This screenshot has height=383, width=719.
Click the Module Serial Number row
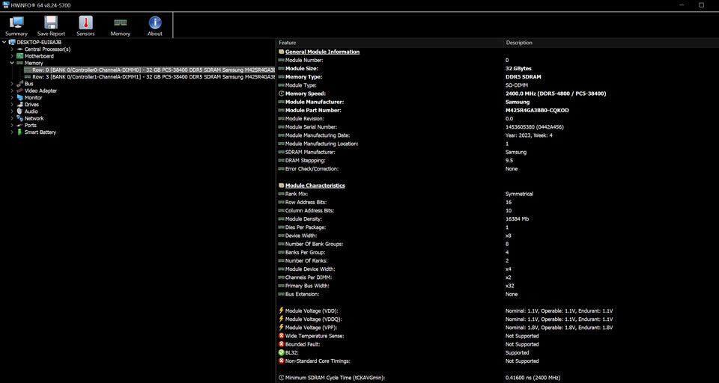click(x=497, y=127)
